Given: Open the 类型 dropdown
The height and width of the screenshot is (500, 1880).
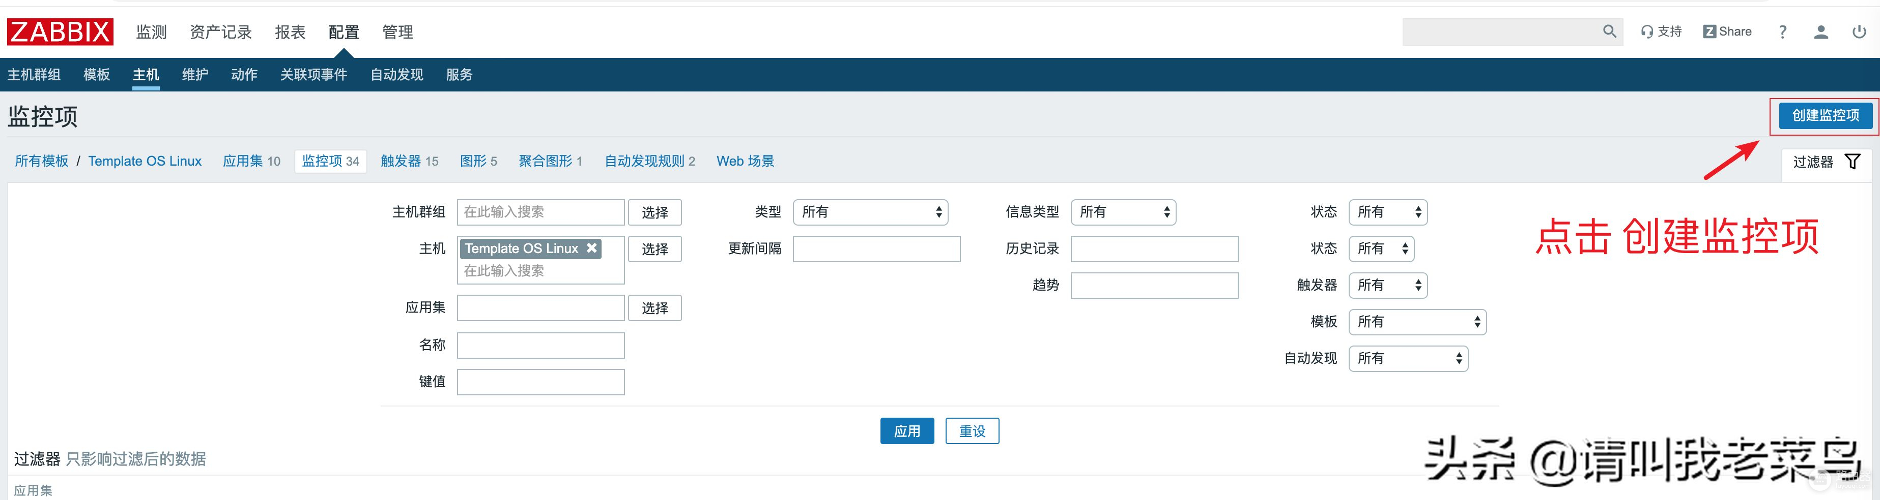Looking at the screenshot, I should coord(870,212).
